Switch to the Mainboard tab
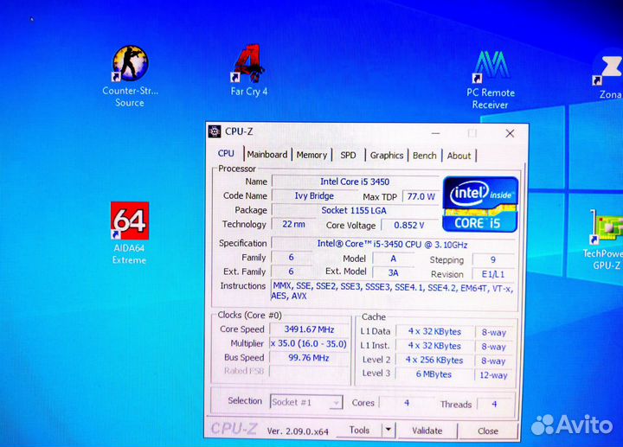The height and width of the screenshot is (447, 623). 267,155
